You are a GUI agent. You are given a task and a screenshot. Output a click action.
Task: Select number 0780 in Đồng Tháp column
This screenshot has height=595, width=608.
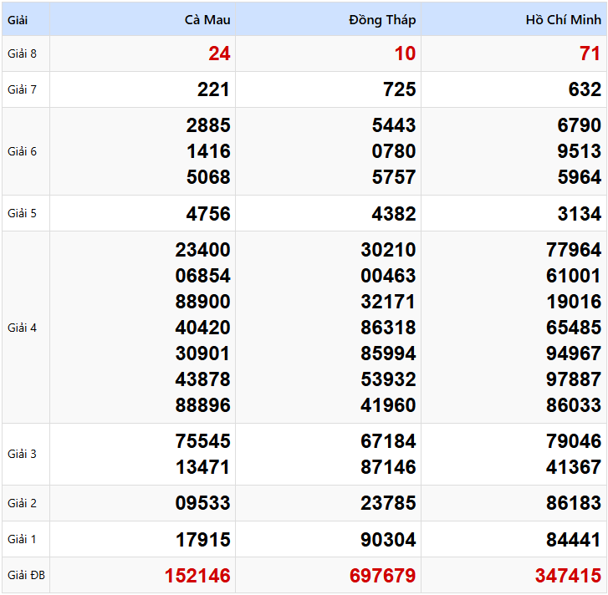(x=394, y=151)
